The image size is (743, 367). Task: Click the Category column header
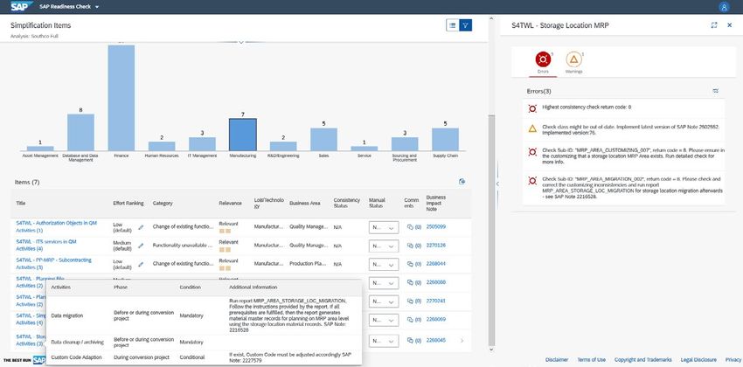click(x=163, y=203)
